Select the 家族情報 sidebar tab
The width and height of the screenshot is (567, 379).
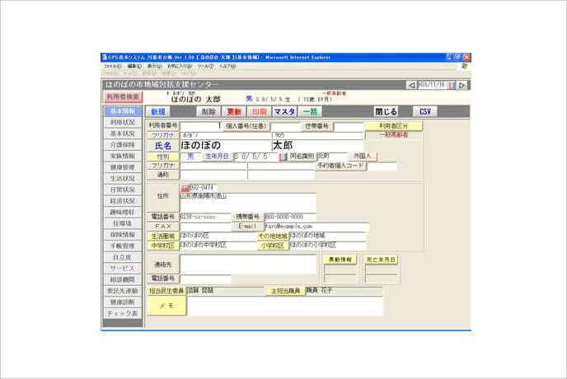click(123, 156)
